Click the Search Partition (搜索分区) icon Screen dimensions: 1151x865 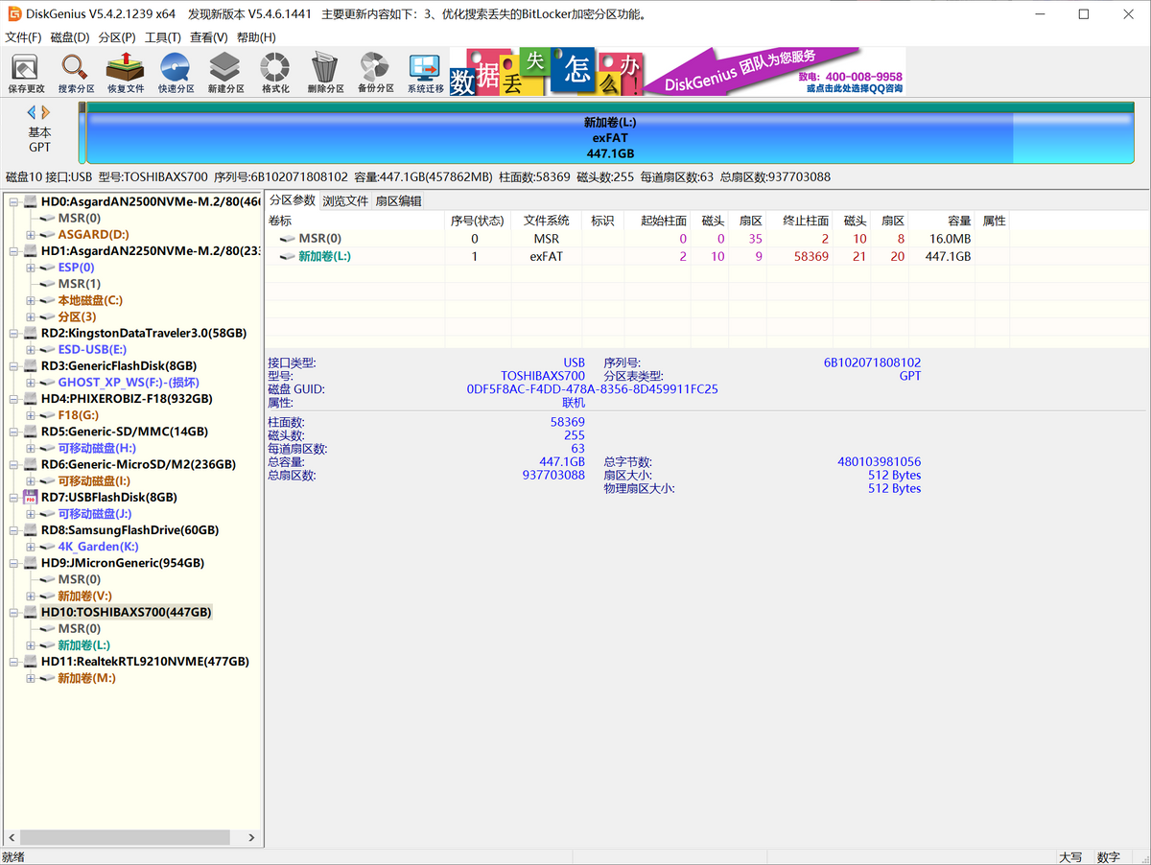(x=76, y=74)
